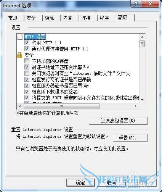Click the horizontal scrollbar thumb
Viewport: 162px width, 192px height.
click(x=61, y=106)
